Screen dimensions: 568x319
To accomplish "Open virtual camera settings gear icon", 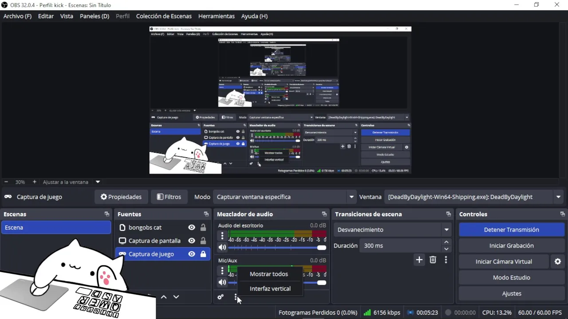I will tap(558, 261).
